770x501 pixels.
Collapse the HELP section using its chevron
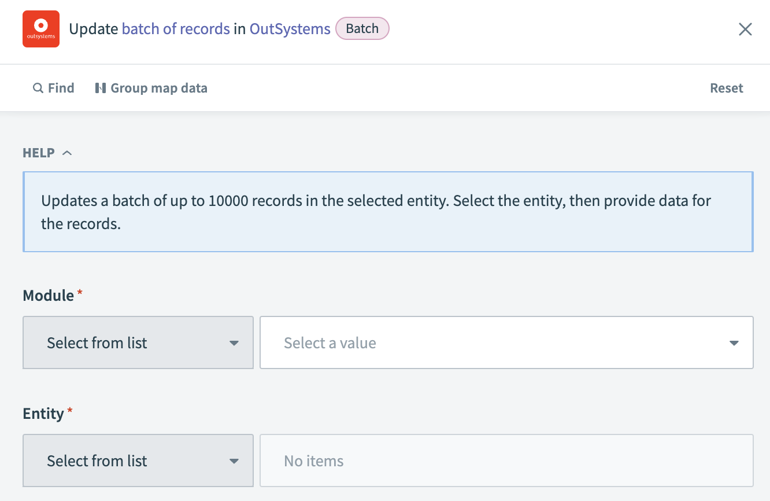67,153
